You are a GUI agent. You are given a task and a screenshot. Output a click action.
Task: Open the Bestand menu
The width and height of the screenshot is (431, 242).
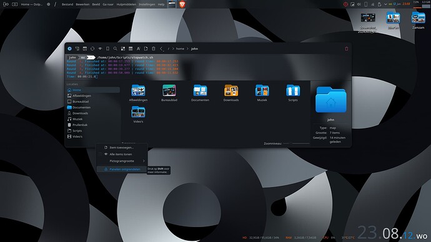tap(67, 4)
